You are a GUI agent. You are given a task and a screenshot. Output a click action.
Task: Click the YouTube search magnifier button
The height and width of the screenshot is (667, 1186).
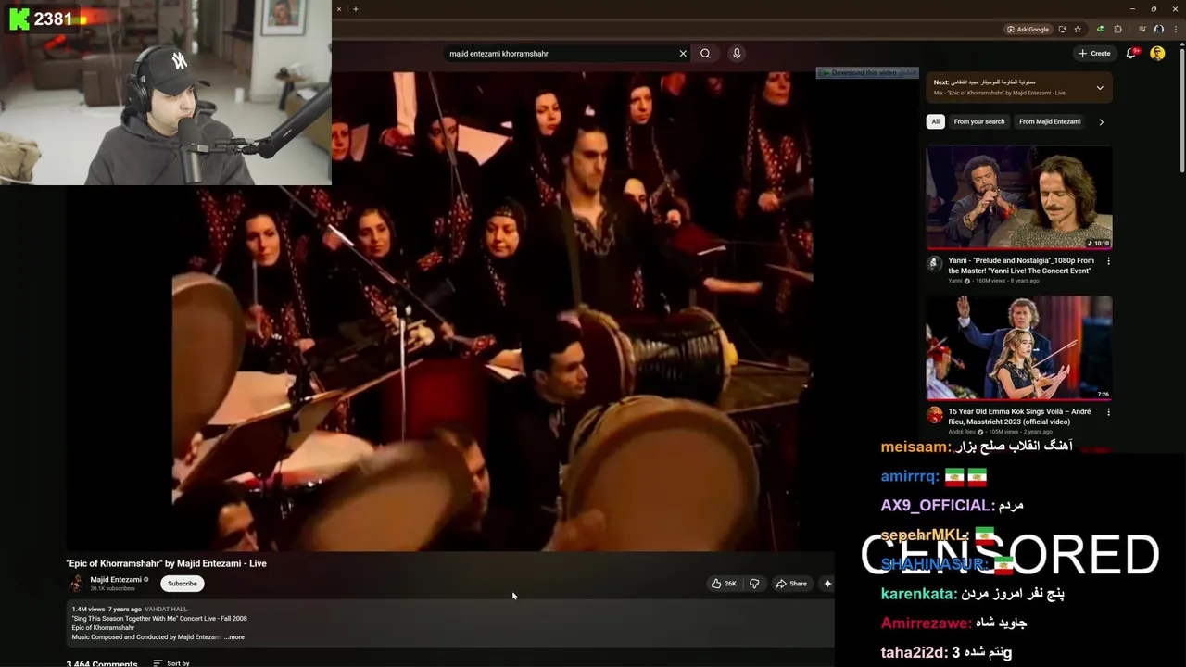click(x=705, y=54)
